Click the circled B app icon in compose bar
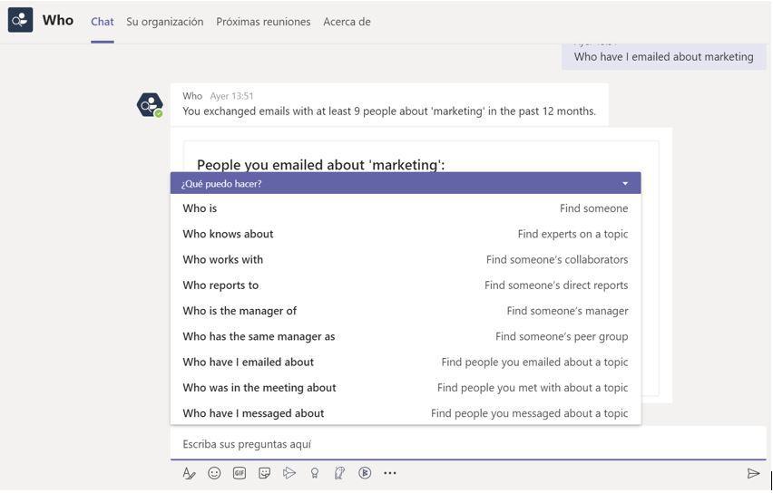This screenshot has height=493, width=773. [x=365, y=473]
